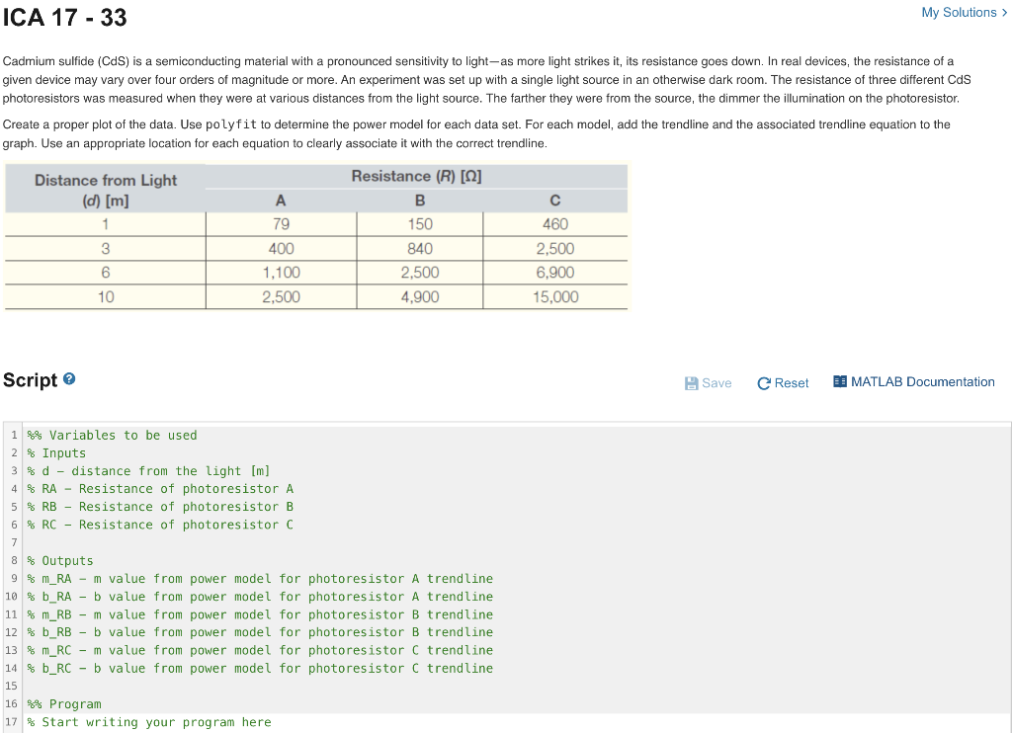Click table cell with value 15,000

pyautogui.click(x=555, y=296)
